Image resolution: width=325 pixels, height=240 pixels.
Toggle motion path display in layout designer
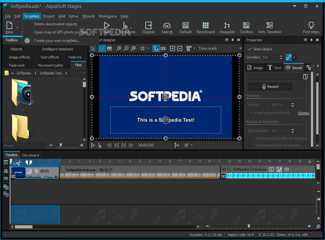(156, 48)
